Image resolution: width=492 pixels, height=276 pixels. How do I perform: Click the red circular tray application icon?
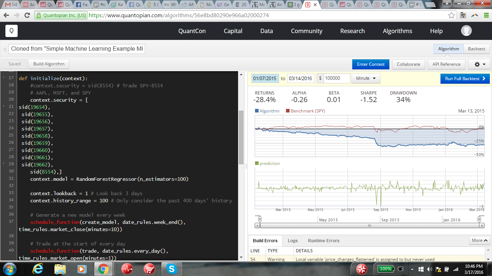point(362,269)
